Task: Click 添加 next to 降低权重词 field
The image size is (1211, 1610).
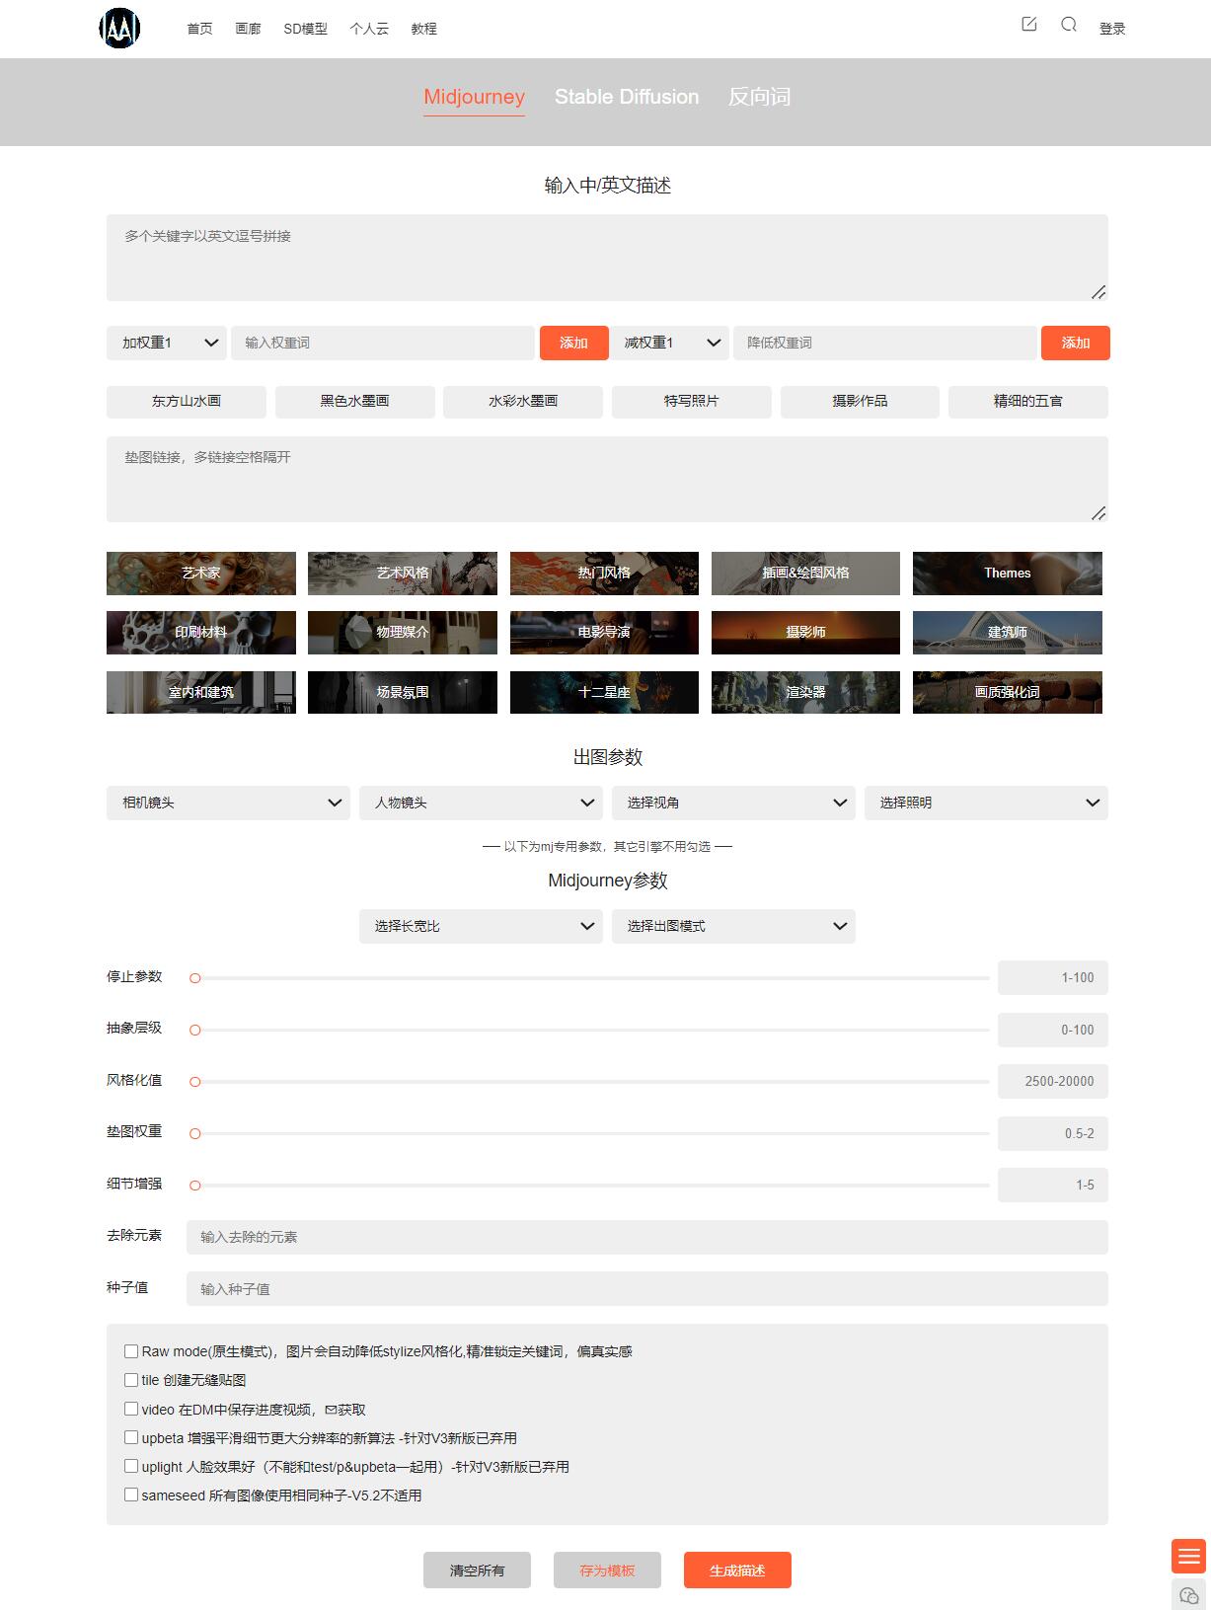Action: 1076,343
